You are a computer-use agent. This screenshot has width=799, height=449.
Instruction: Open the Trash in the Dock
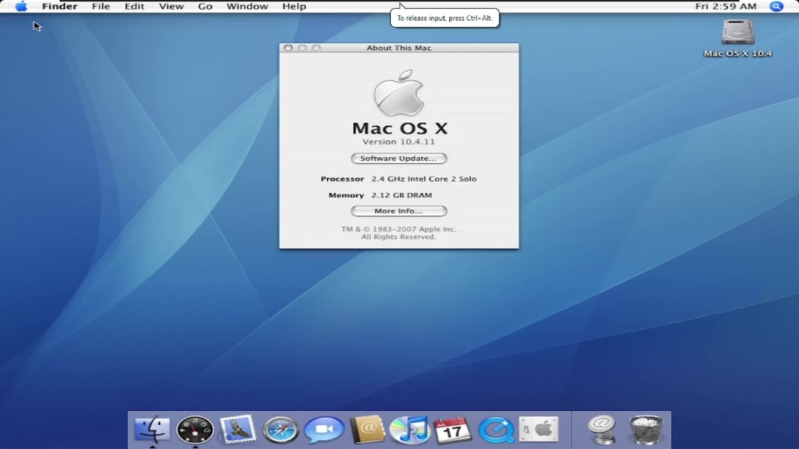click(x=646, y=430)
